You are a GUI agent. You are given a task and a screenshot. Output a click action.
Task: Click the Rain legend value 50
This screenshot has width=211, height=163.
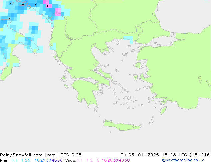pyautogui.click(x=60, y=160)
